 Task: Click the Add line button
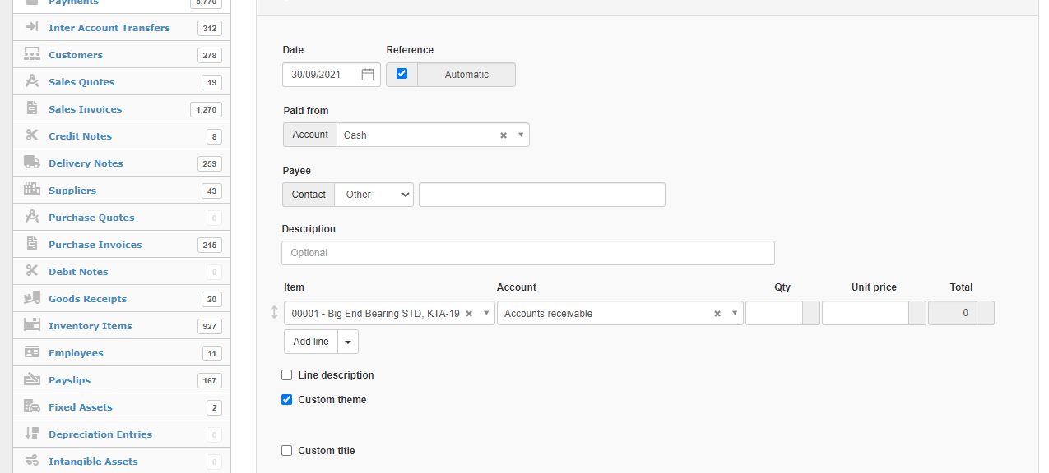(311, 342)
